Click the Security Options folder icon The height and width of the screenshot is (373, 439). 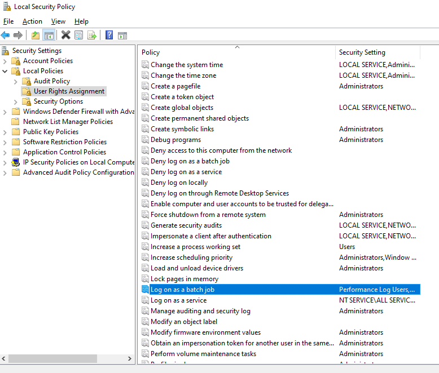[x=27, y=101]
